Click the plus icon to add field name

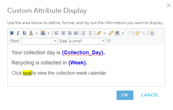pos(109,41)
